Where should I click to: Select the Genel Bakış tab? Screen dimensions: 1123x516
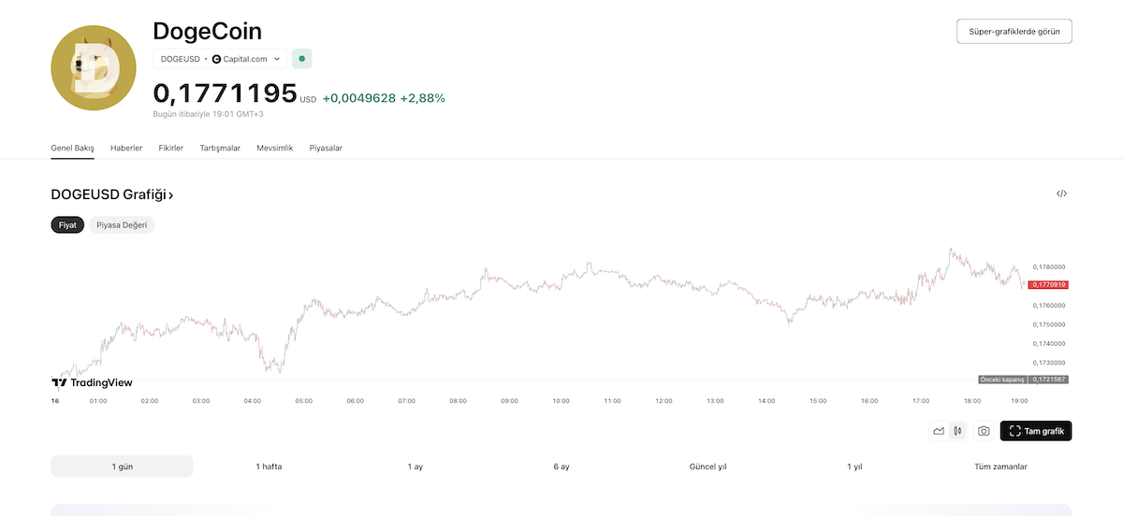[x=72, y=148]
